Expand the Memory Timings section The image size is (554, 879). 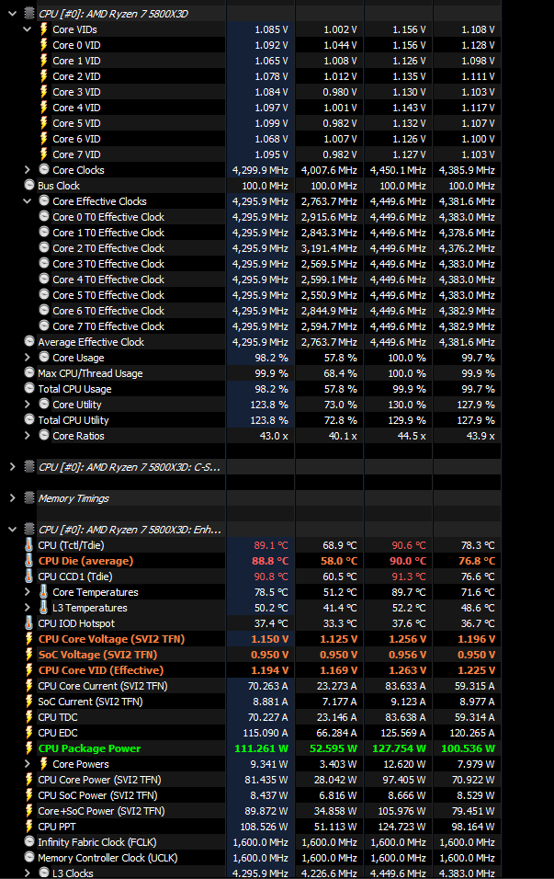pos(12,497)
